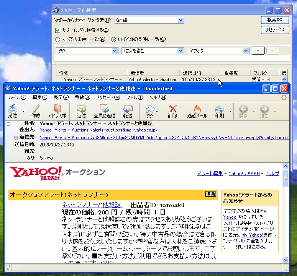Select いずれかの条件に一致 radio button
The width and height of the screenshot is (297, 276).
click(x=113, y=39)
